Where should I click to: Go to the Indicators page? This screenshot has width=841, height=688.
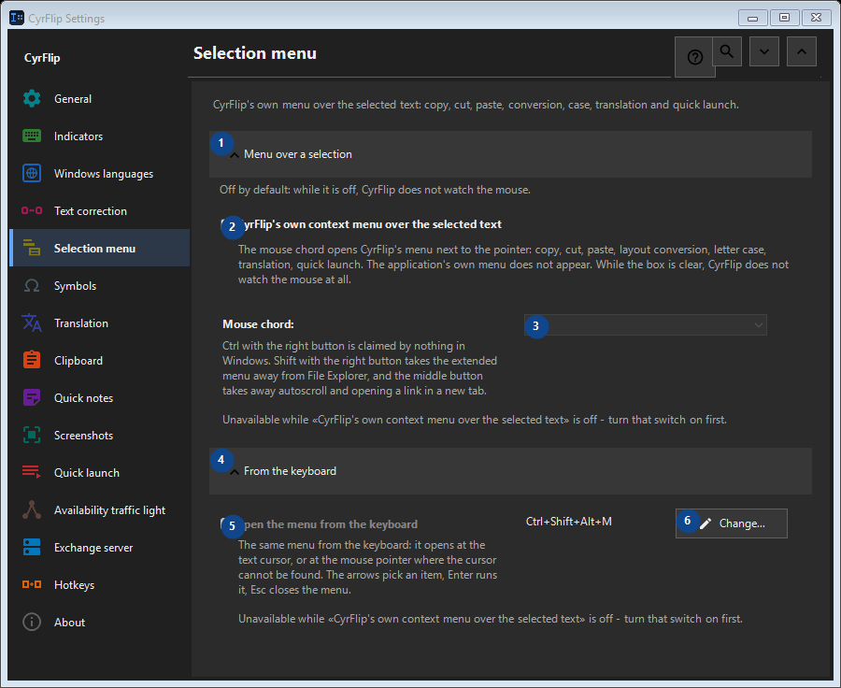click(100, 136)
